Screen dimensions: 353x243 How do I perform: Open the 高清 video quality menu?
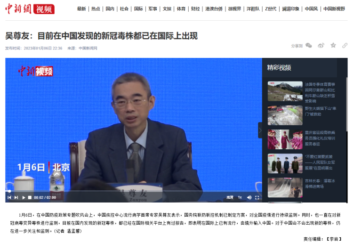(x=230, y=197)
